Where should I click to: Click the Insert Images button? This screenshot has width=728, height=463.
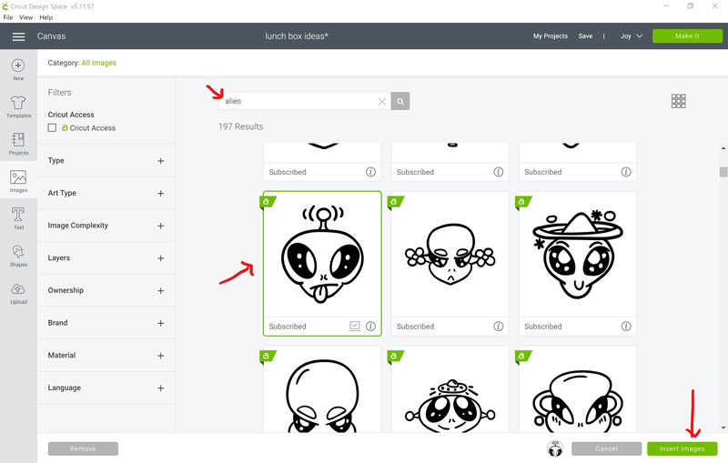(x=682, y=448)
